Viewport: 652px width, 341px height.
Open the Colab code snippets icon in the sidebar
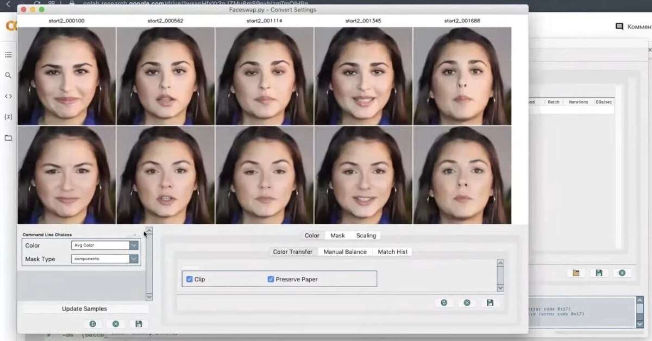click(x=8, y=96)
